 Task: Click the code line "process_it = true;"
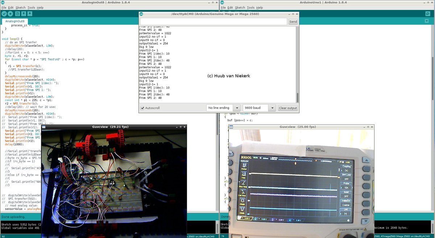click(x=25, y=25)
